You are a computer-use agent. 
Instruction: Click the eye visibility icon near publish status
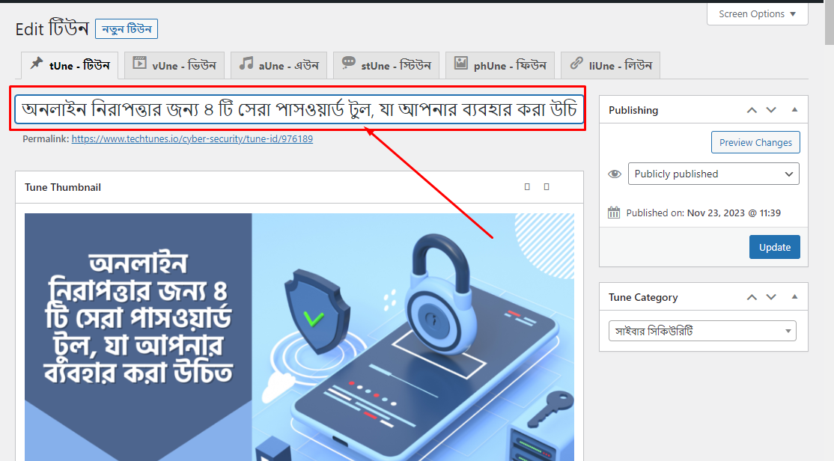pos(615,174)
